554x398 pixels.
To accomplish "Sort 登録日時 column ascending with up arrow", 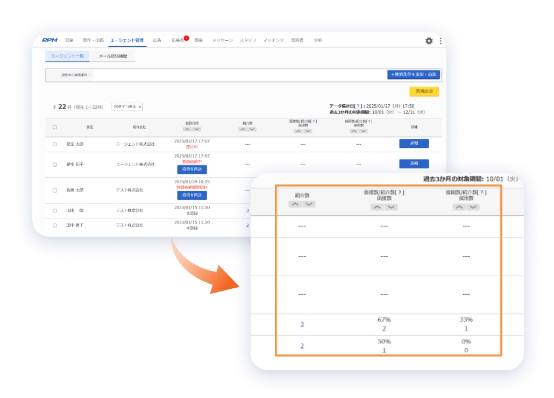I will 187,129.
